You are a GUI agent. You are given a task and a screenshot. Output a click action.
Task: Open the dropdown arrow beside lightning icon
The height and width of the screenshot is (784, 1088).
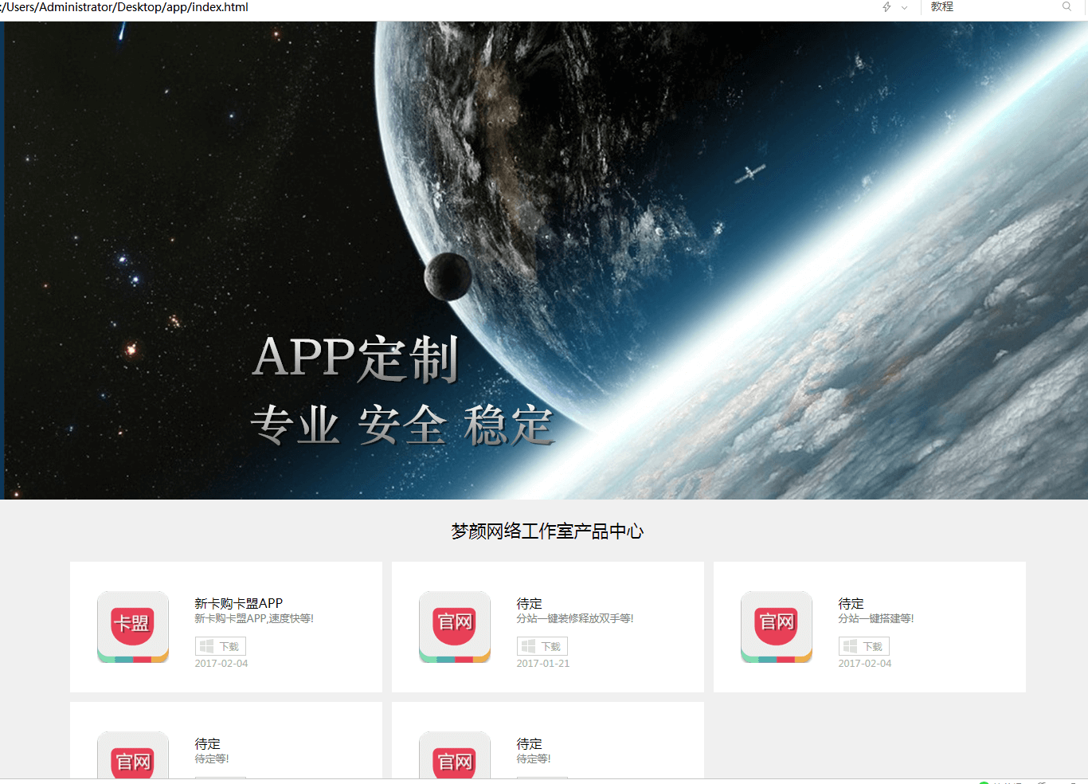(x=904, y=7)
